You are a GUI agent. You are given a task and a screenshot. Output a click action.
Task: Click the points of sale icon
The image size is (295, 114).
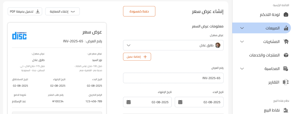(x=286, y=110)
